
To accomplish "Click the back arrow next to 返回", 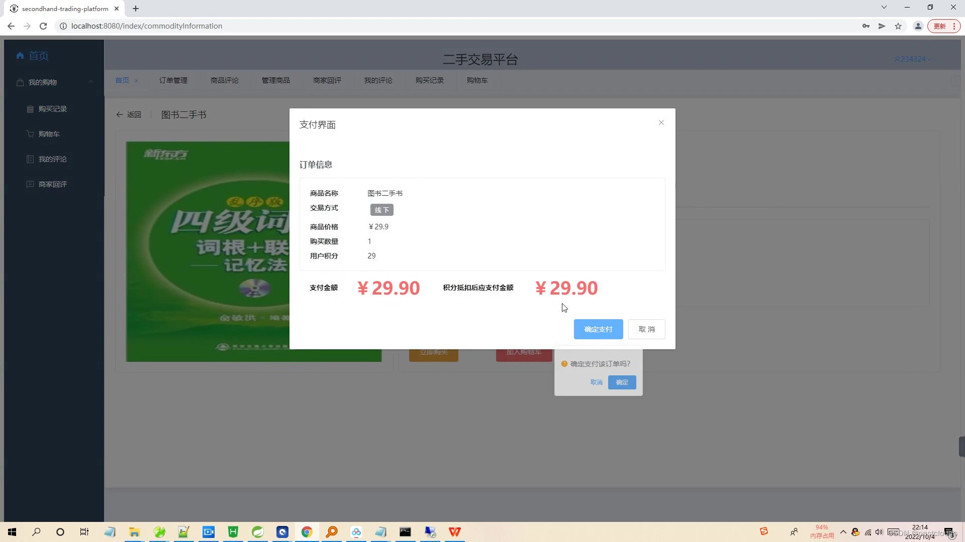I will click(x=119, y=114).
